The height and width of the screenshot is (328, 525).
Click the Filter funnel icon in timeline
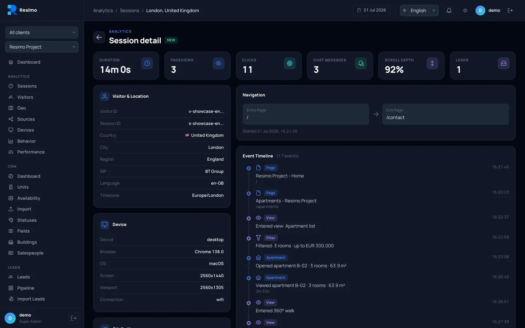(258, 238)
